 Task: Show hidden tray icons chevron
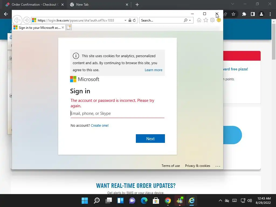[x=220, y=201]
